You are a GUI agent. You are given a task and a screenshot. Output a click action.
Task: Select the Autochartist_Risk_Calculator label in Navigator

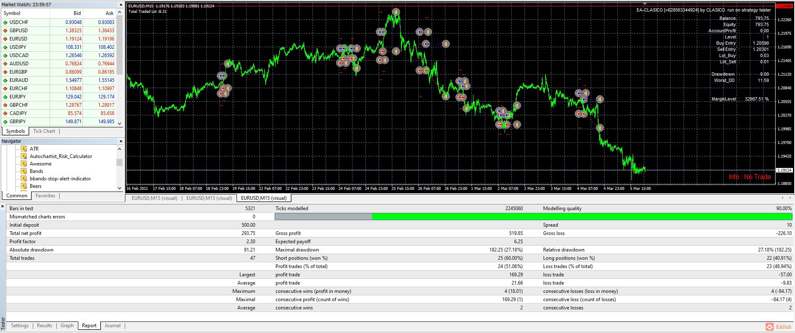click(x=61, y=156)
